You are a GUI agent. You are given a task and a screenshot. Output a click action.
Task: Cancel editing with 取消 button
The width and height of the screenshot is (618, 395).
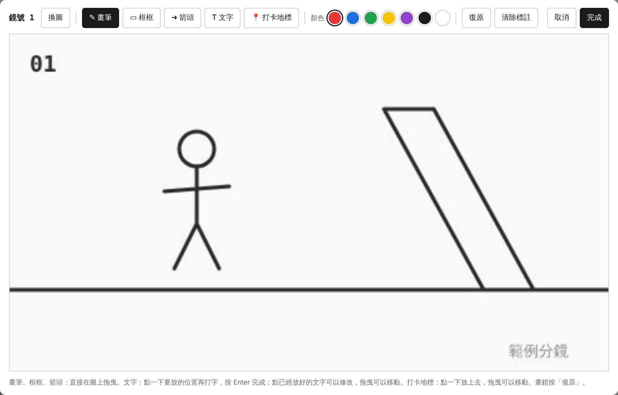click(x=562, y=18)
